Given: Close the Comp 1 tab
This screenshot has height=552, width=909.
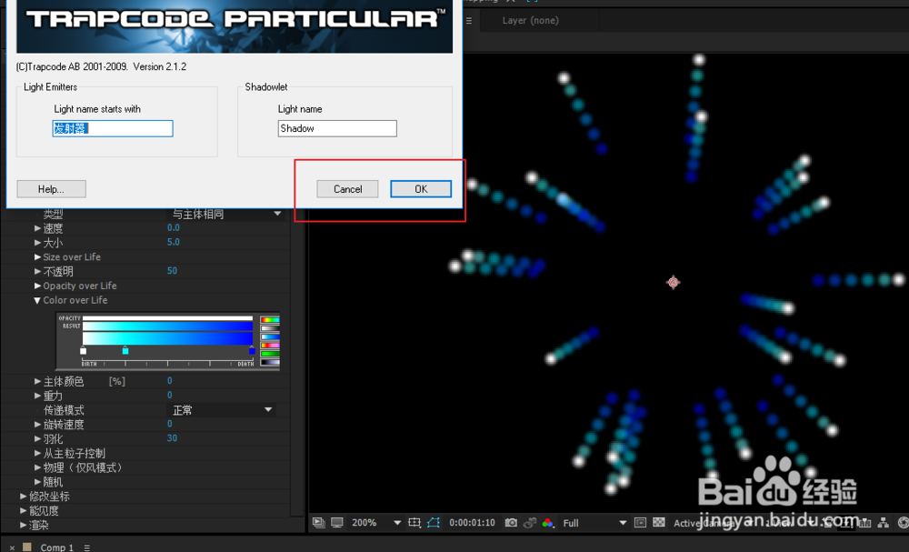Looking at the screenshot, I should (12, 547).
